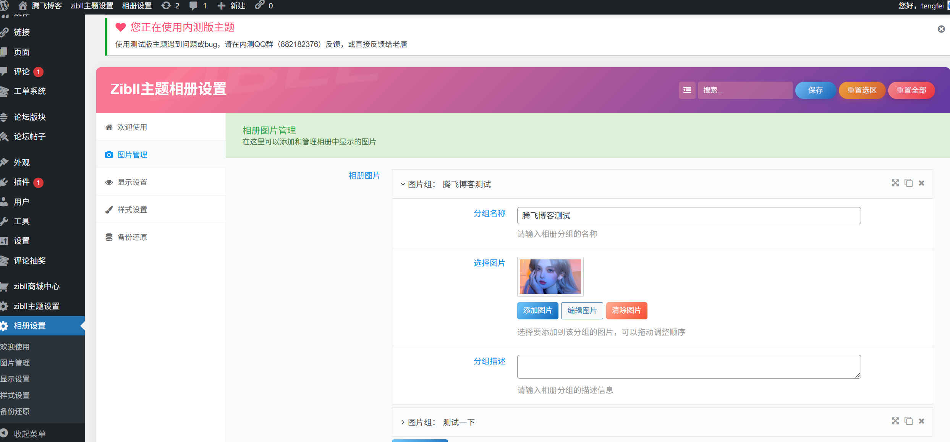Click the 备份还原 database icon

click(x=109, y=237)
